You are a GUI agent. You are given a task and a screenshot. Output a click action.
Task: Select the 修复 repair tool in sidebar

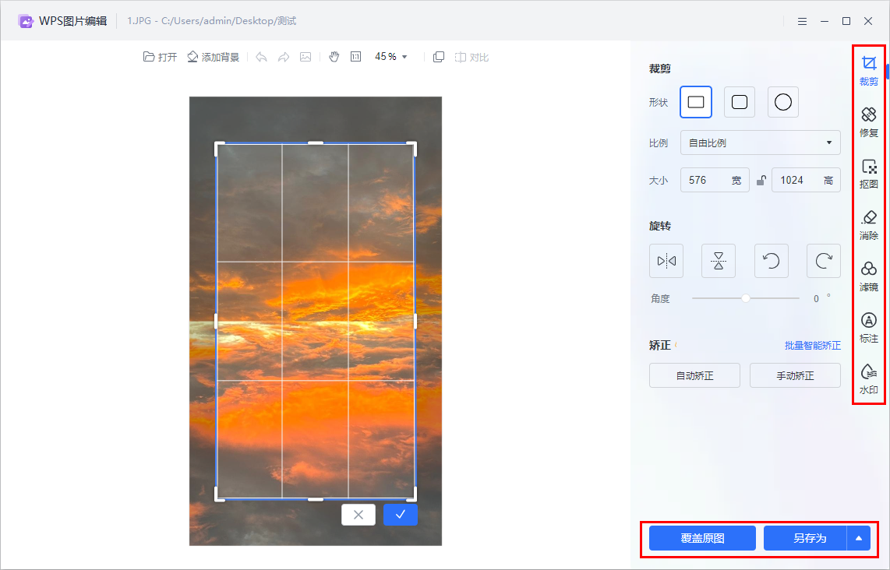868,121
